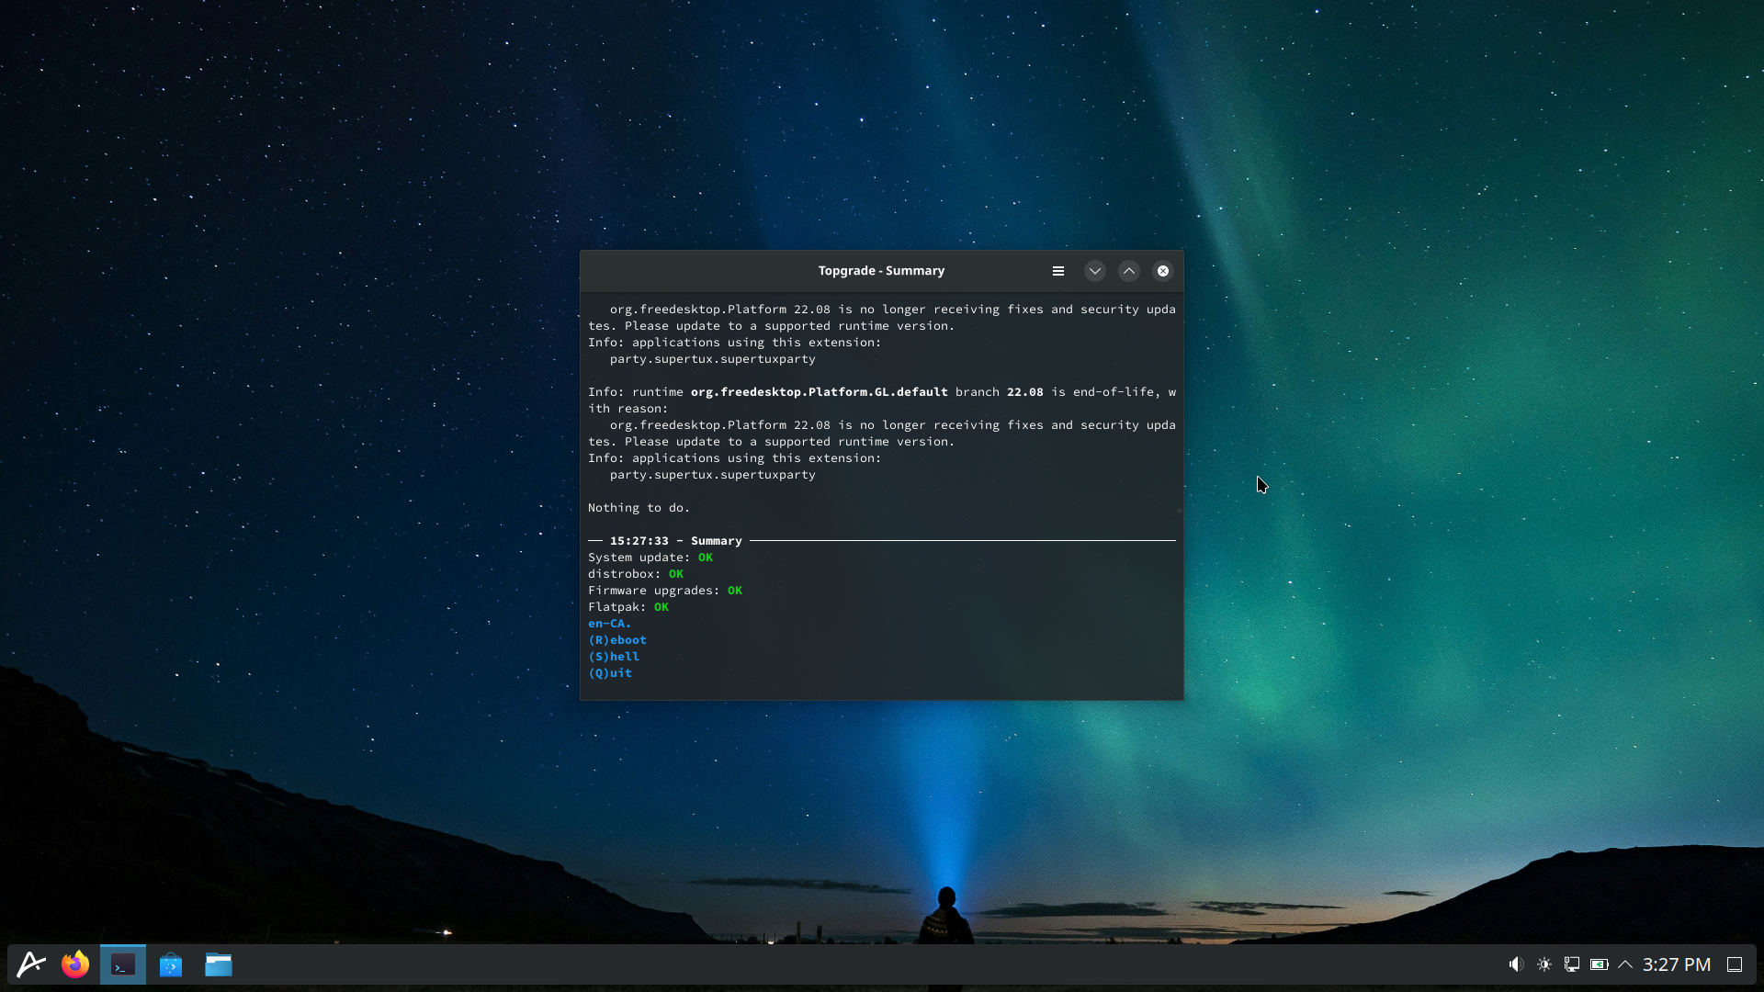Close the Topgrade Summary window

coord(1163,271)
